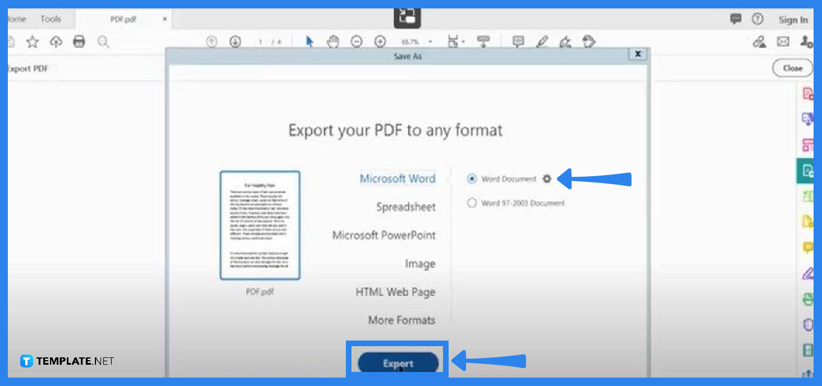Image resolution: width=822 pixels, height=386 pixels.
Task: Open search with the magnifying glass icon
Action: 103,41
